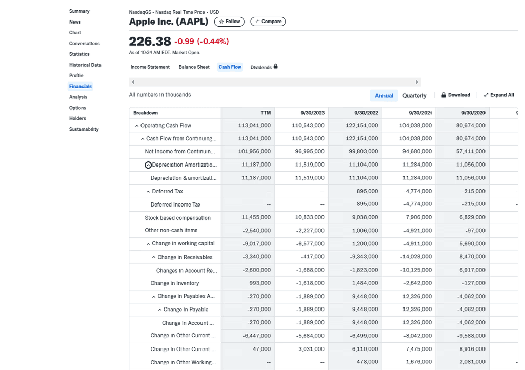Open the Balance Sheet tab
This screenshot has height=370, width=525.
coord(194,67)
